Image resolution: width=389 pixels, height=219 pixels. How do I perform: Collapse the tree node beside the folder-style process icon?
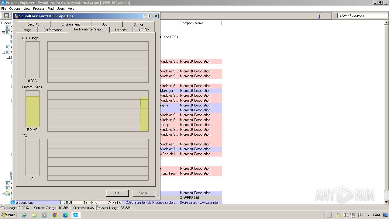click(x=3, y=193)
